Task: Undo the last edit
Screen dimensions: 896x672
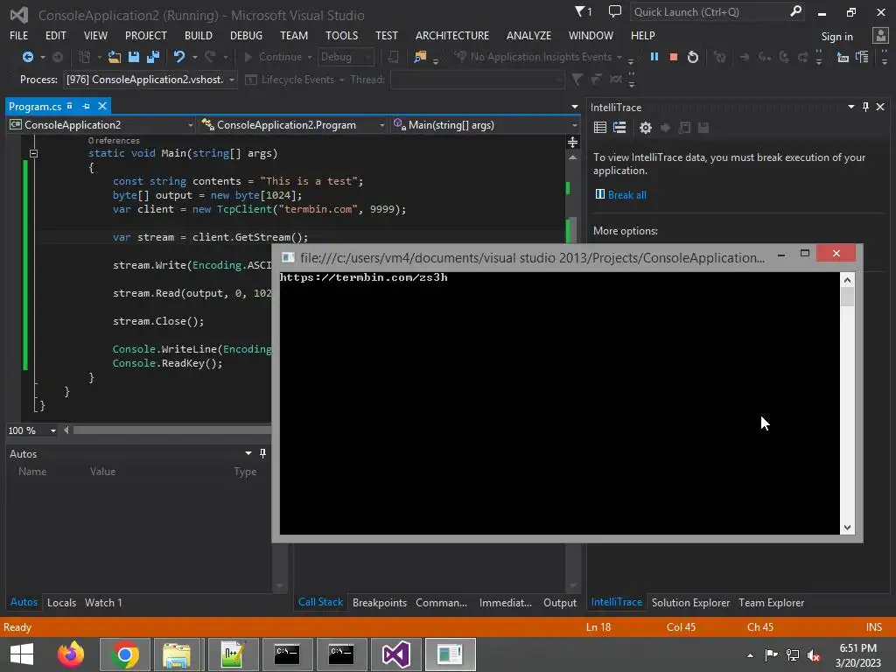Action: click(178, 57)
